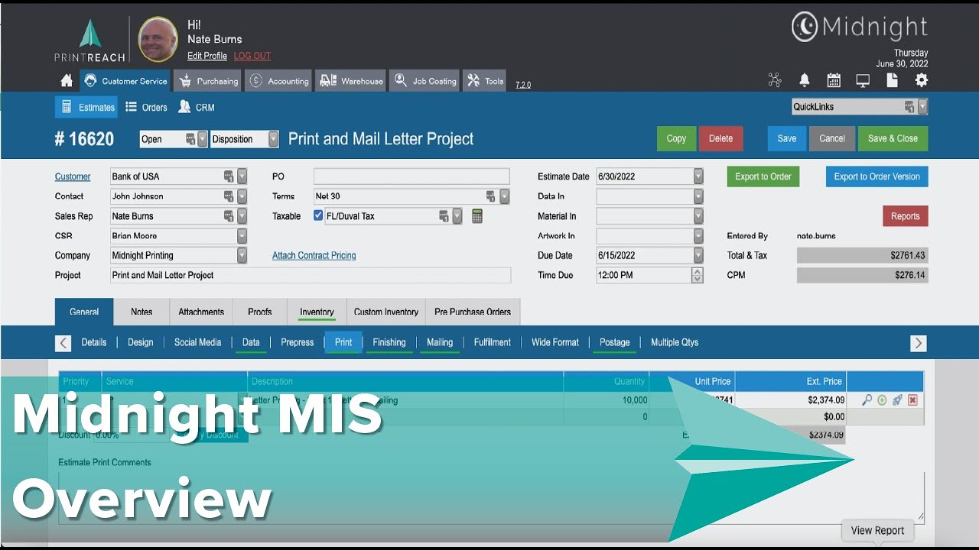Click into the PO input field
This screenshot has width=979, height=550.
tap(411, 176)
